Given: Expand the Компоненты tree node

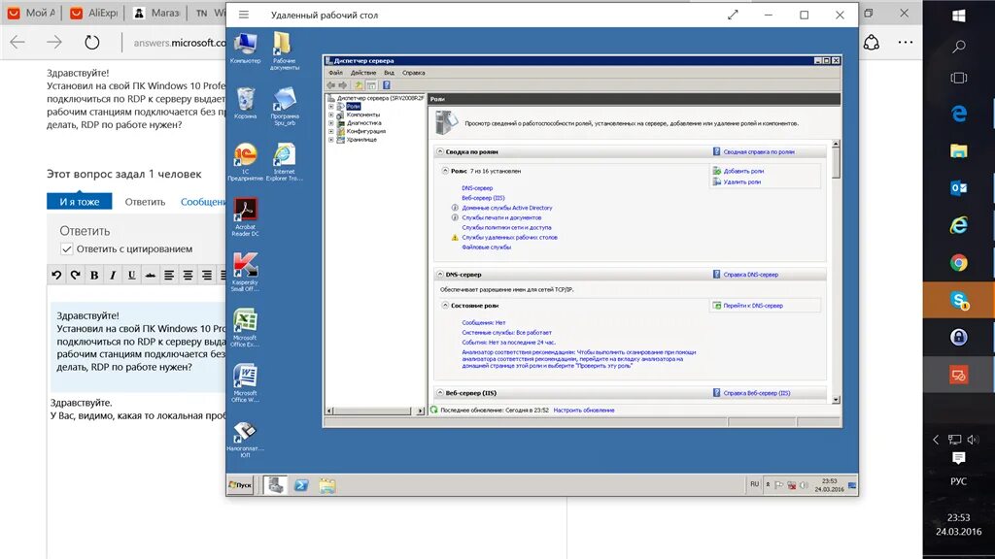Looking at the screenshot, I should 330,115.
